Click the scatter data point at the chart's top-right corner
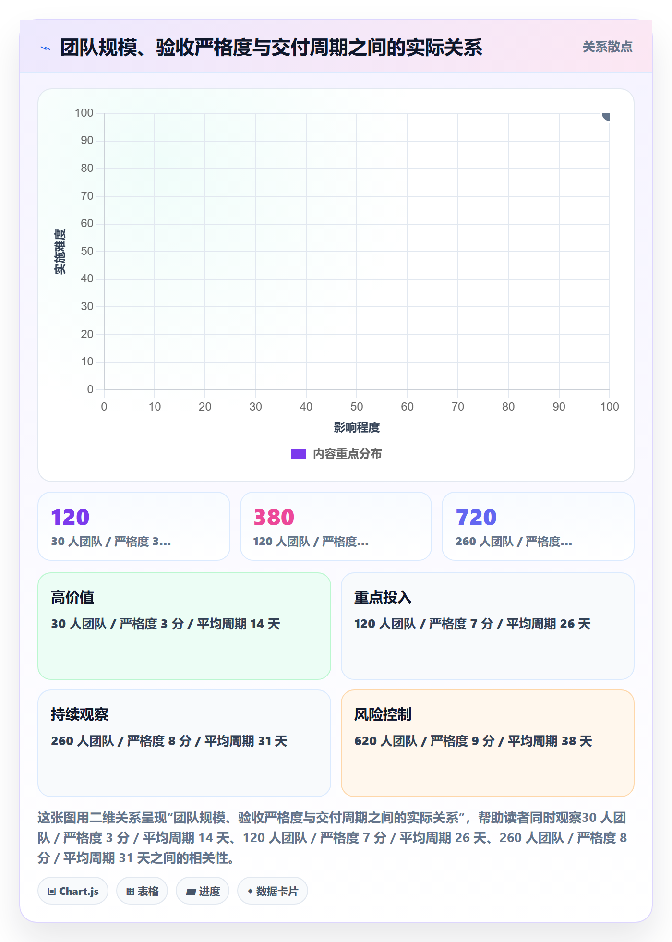Screen dimensions: 672x942 (606, 116)
